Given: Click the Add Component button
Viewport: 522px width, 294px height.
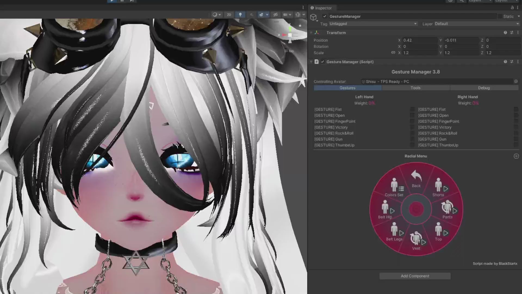Looking at the screenshot, I should (x=415, y=276).
